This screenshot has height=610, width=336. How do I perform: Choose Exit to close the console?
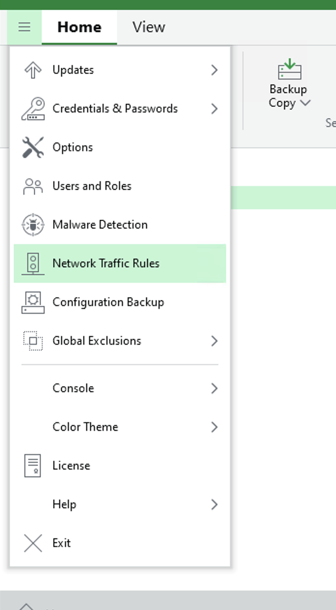click(120, 543)
